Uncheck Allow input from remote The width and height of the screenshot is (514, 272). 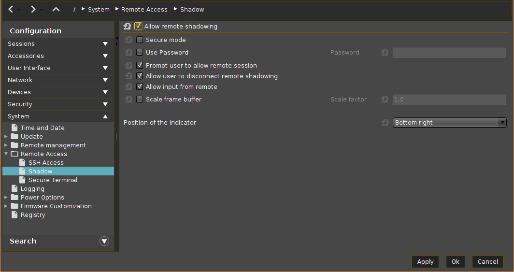click(140, 87)
